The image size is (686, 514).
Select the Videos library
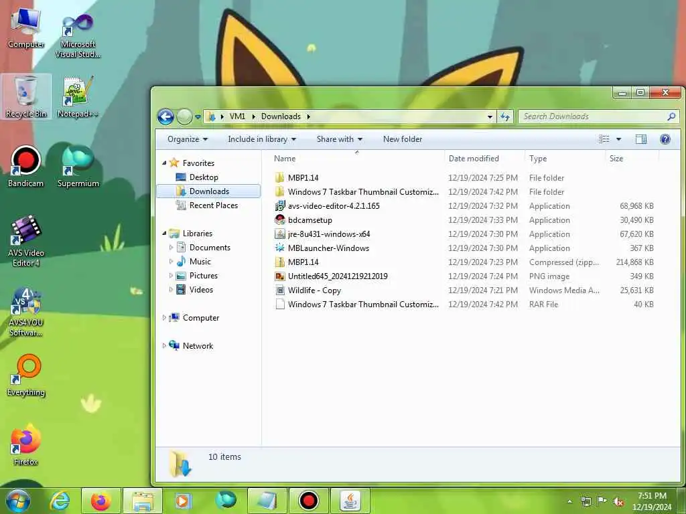[201, 289]
